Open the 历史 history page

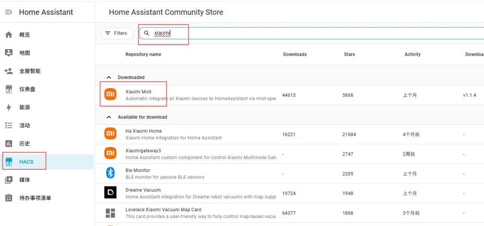pyautogui.click(x=48, y=143)
